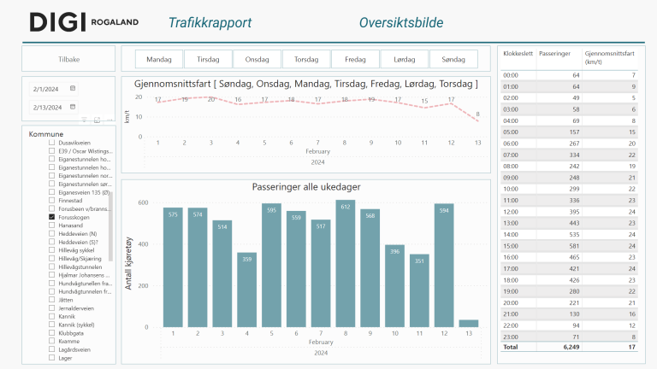The width and height of the screenshot is (657, 369).
Task: Click the bar labeled 359 for February 4
Action: 246,290
